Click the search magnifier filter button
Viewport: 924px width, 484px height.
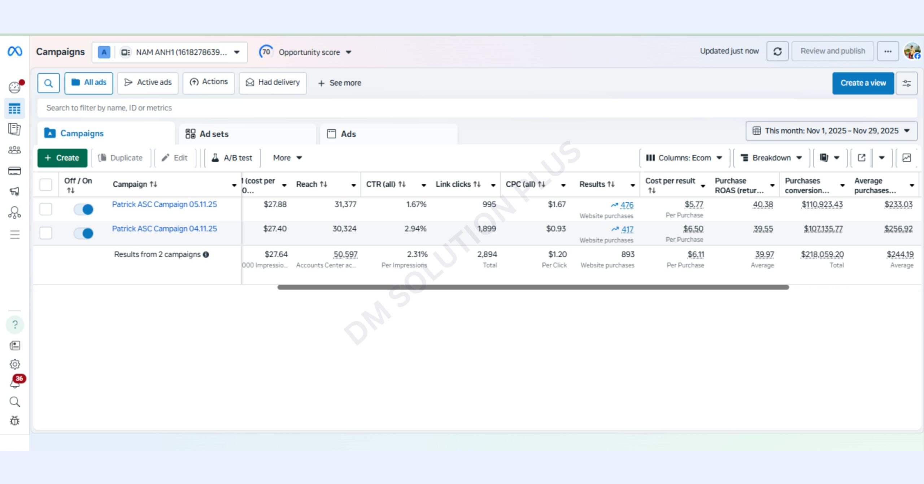[48, 83]
